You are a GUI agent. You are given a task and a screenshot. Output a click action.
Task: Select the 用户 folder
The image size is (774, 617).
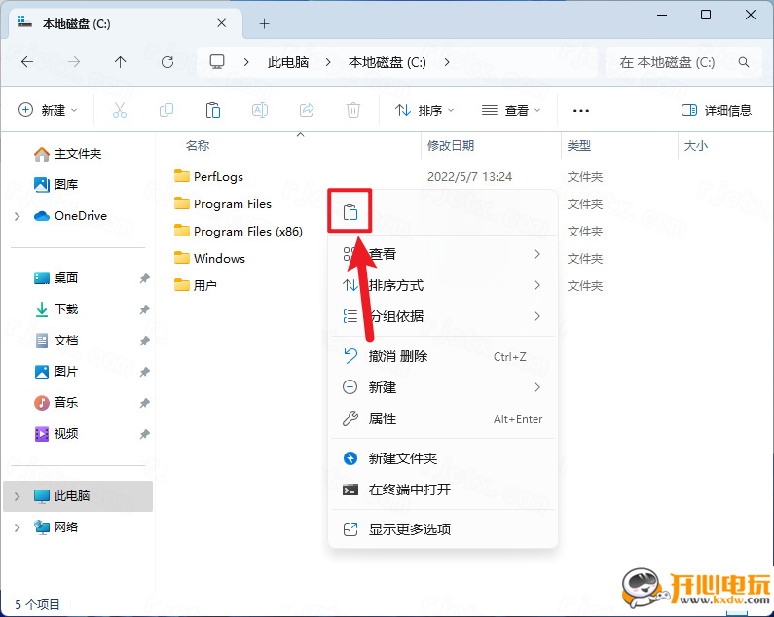point(196,285)
